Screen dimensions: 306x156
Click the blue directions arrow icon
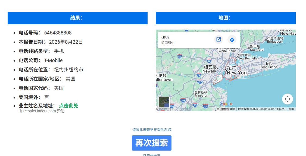tap(232, 40)
